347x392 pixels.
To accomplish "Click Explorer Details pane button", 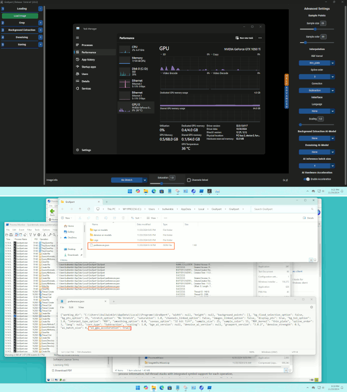I will 308,218.
